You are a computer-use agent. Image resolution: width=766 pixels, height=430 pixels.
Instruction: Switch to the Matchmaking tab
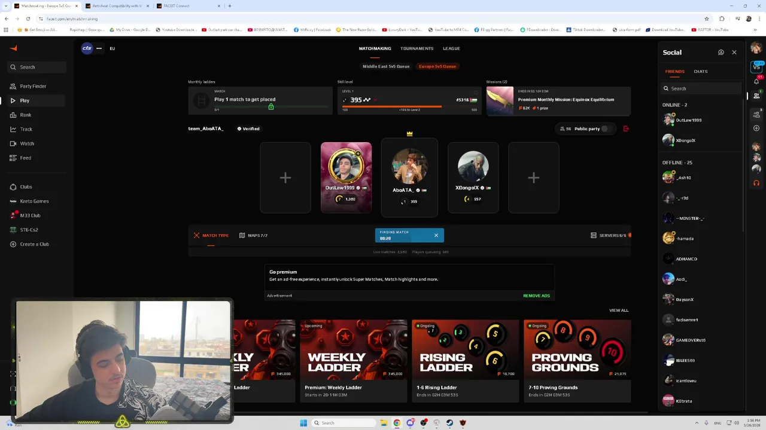[x=375, y=48]
